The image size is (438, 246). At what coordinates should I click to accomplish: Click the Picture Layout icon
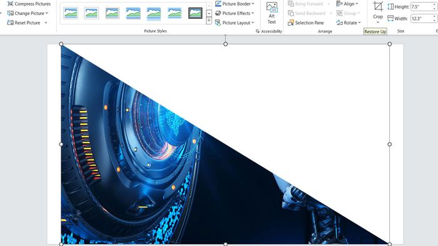[x=218, y=22]
